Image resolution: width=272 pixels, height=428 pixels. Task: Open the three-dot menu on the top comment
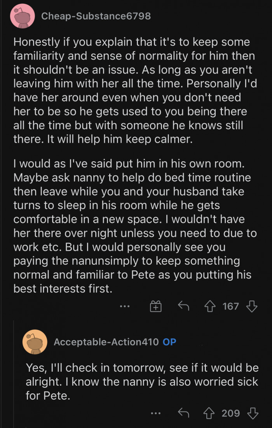(125, 306)
